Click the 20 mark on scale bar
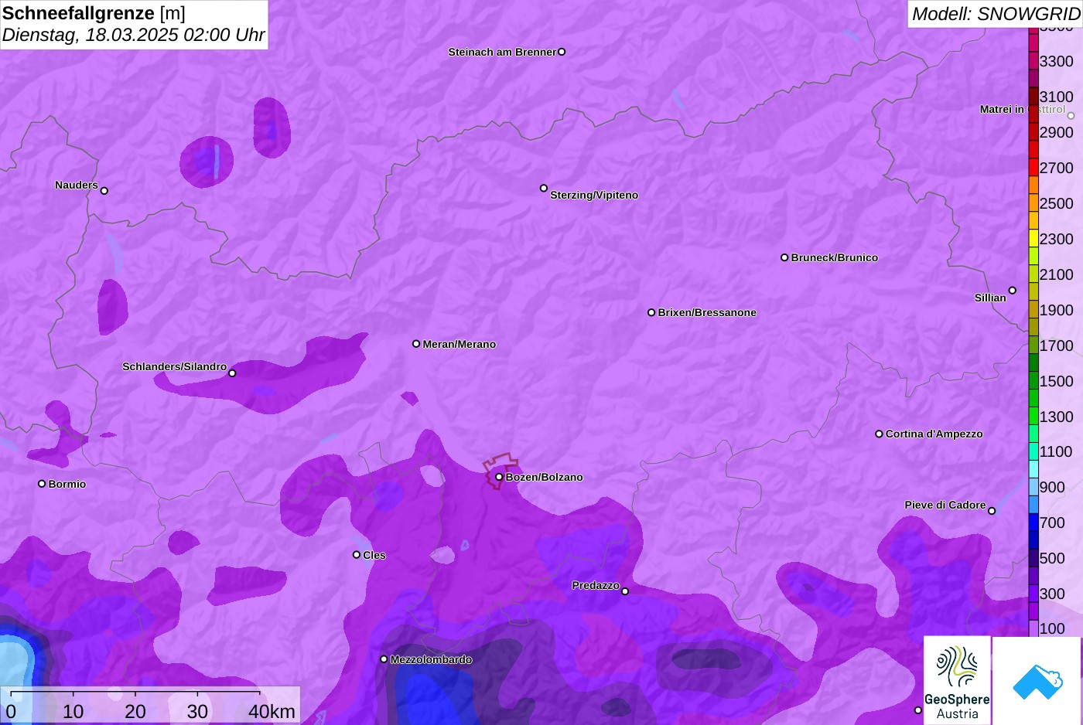 [x=135, y=712]
